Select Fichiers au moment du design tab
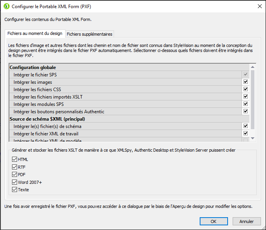Screen dimensions: 266x230 35,34
